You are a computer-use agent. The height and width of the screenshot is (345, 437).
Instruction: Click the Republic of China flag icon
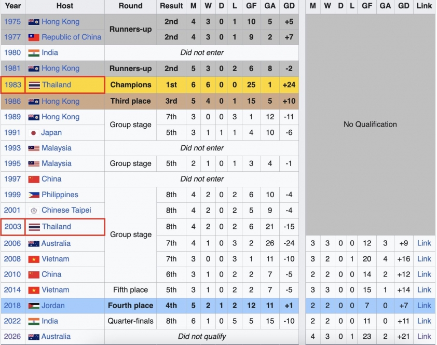point(34,37)
